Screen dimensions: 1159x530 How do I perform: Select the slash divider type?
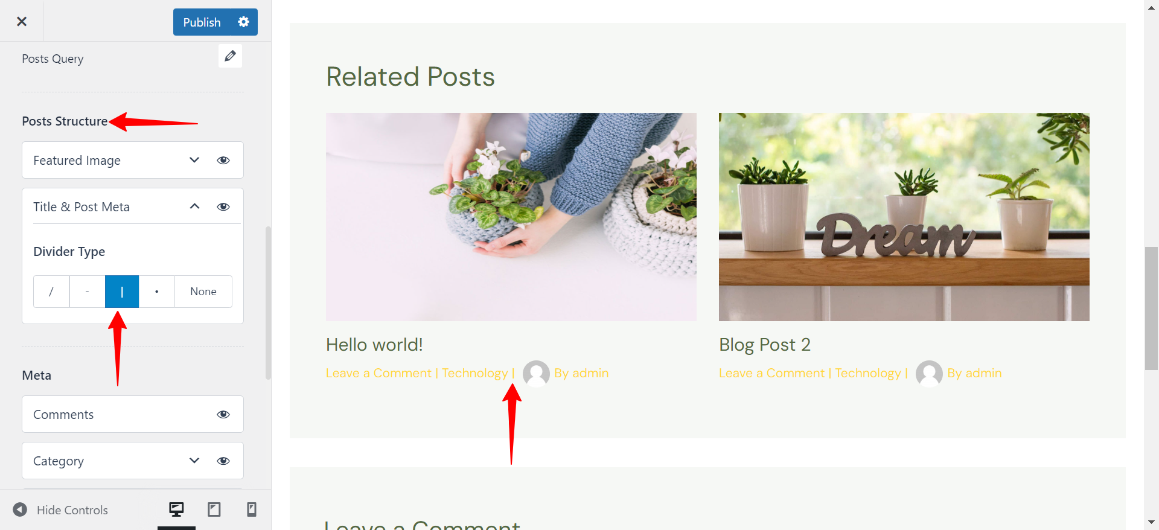click(x=51, y=292)
